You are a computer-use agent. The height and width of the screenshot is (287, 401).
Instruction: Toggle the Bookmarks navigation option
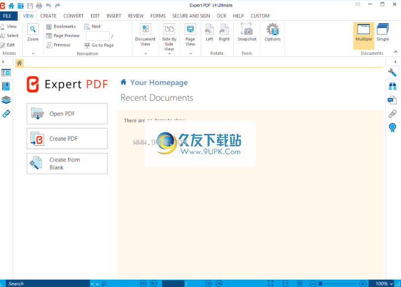[x=61, y=26]
